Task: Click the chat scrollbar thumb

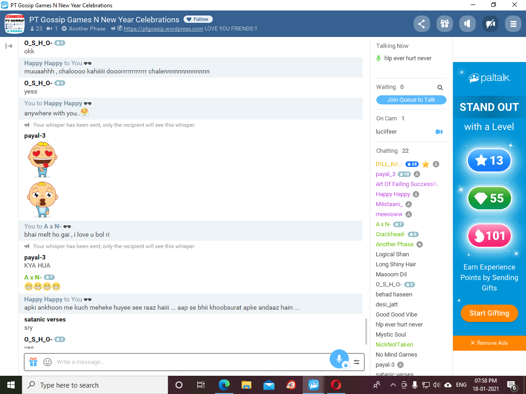Action: click(366, 332)
